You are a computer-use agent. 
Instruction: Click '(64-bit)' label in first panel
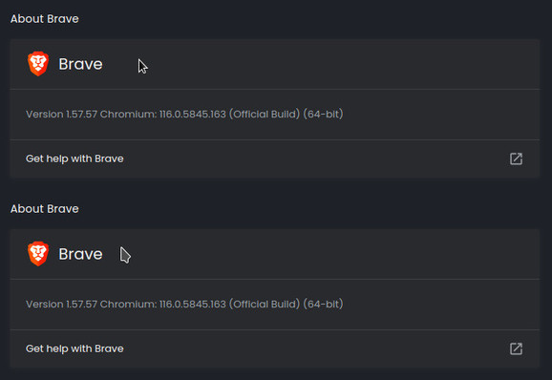[x=323, y=114]
